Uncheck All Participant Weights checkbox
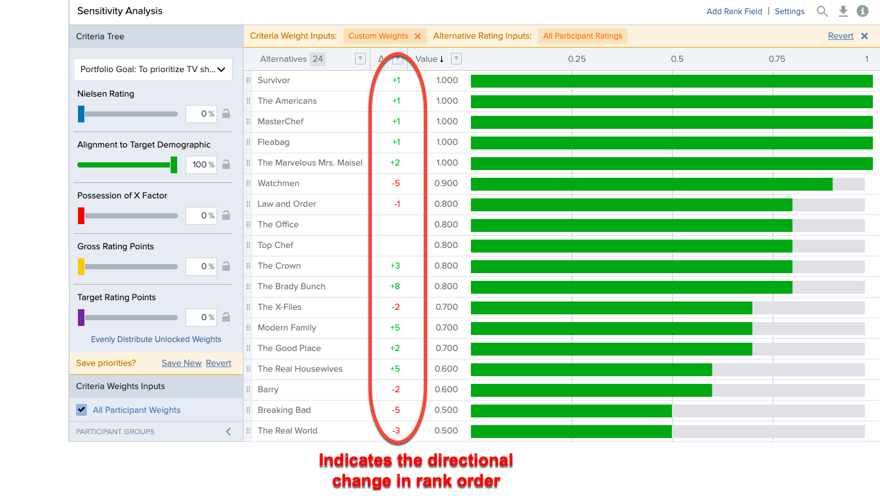The width and height of the screenshot is (880, 496). (x=81, y=410)
